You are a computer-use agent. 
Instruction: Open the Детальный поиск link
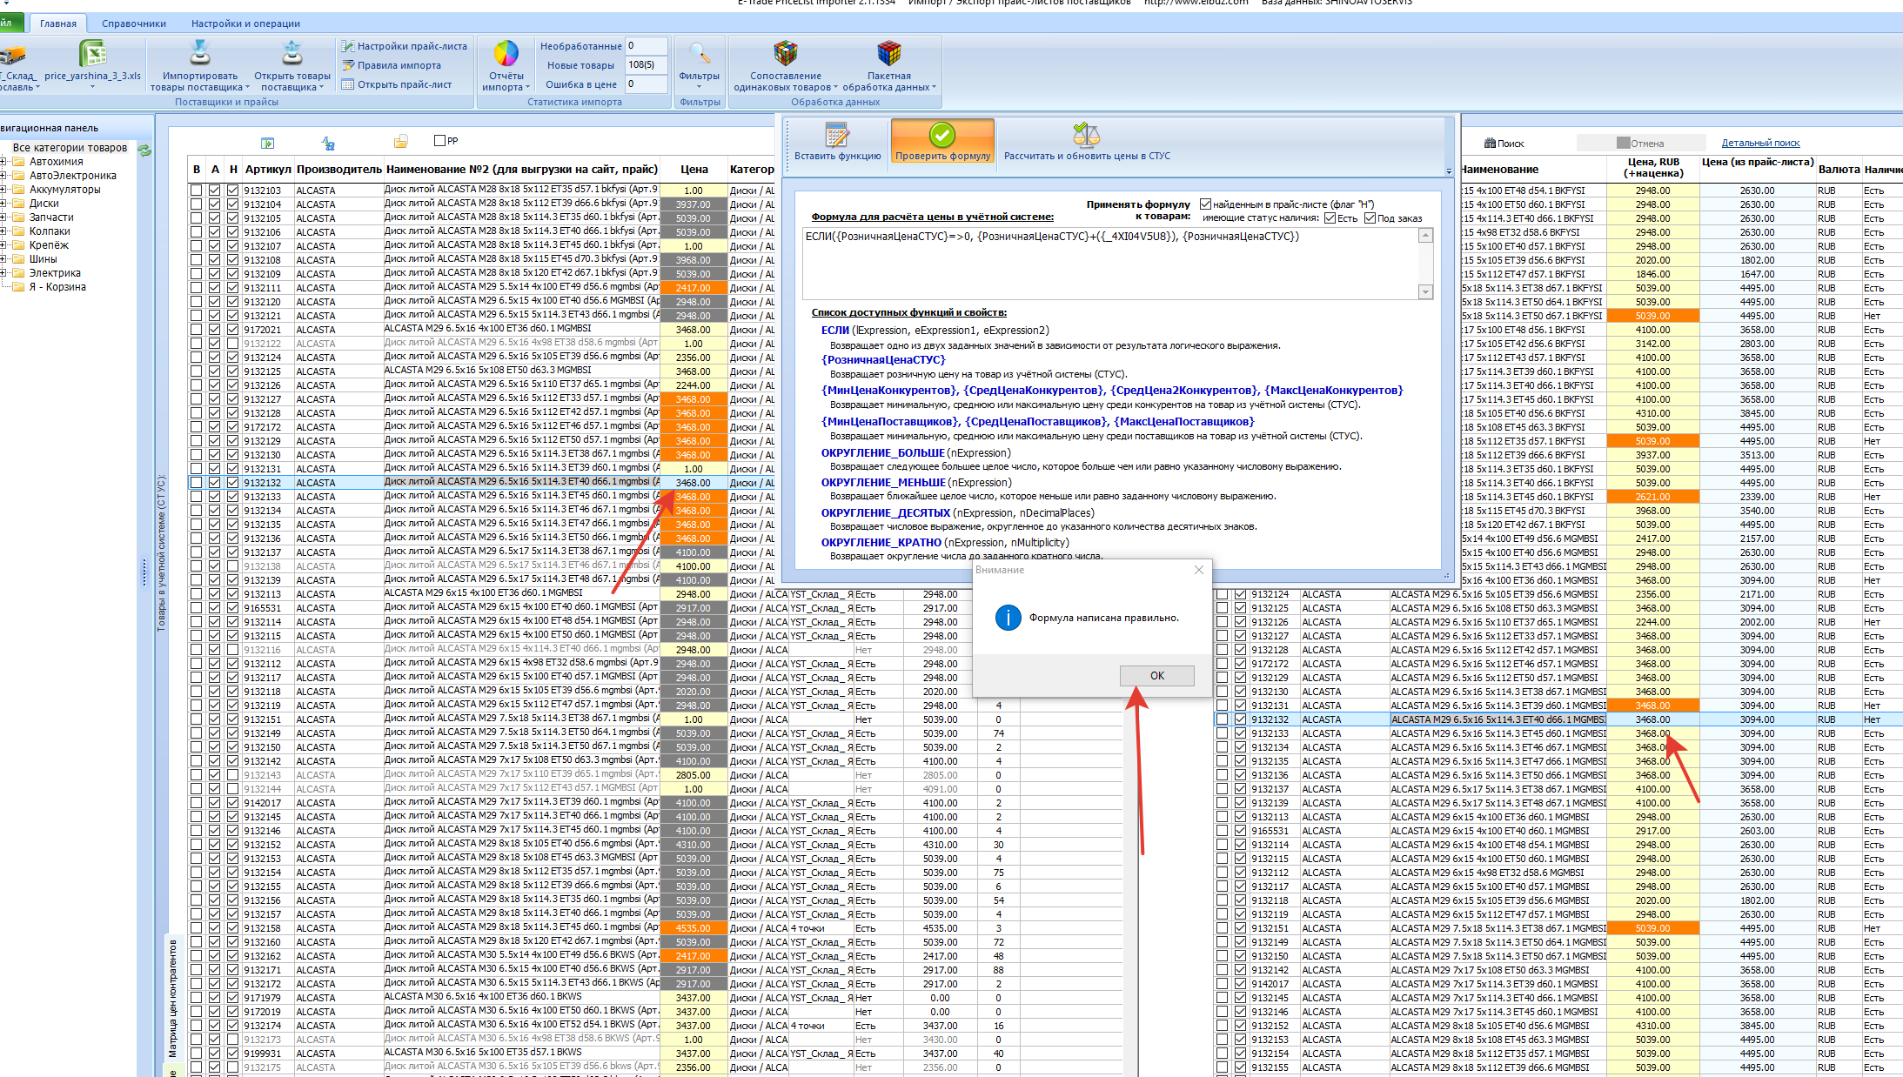pos(1760,144)
